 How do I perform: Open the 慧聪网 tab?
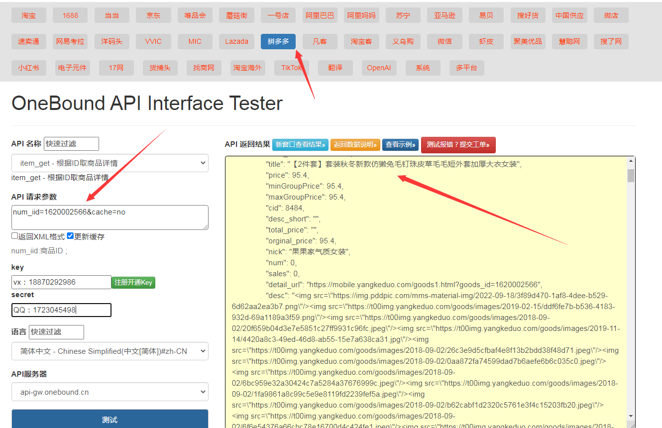569,41
